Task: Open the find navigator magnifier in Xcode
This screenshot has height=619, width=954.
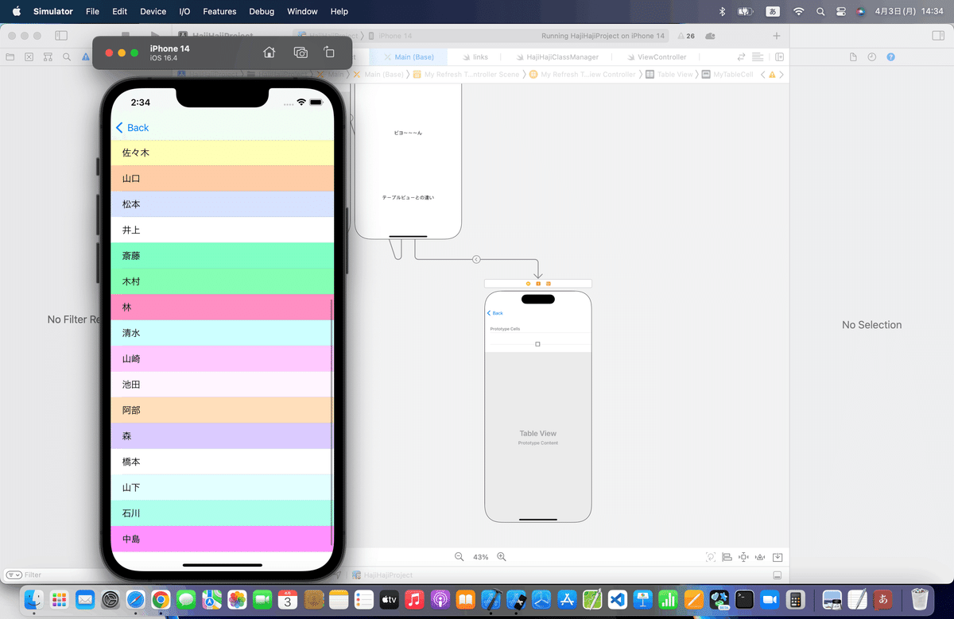Action: 67,57
